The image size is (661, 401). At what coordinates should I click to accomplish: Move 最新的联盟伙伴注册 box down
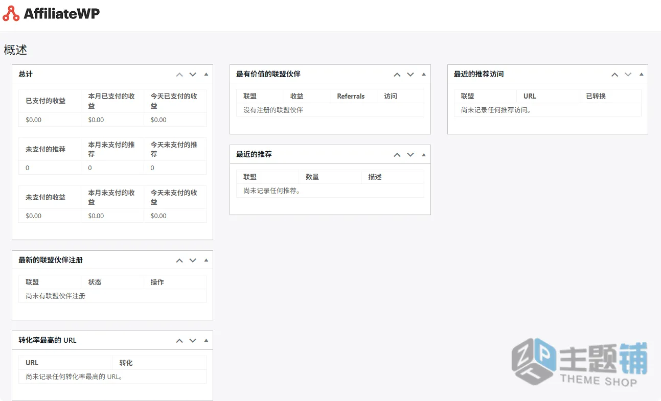pyautogui.click(x=193, y=260)
